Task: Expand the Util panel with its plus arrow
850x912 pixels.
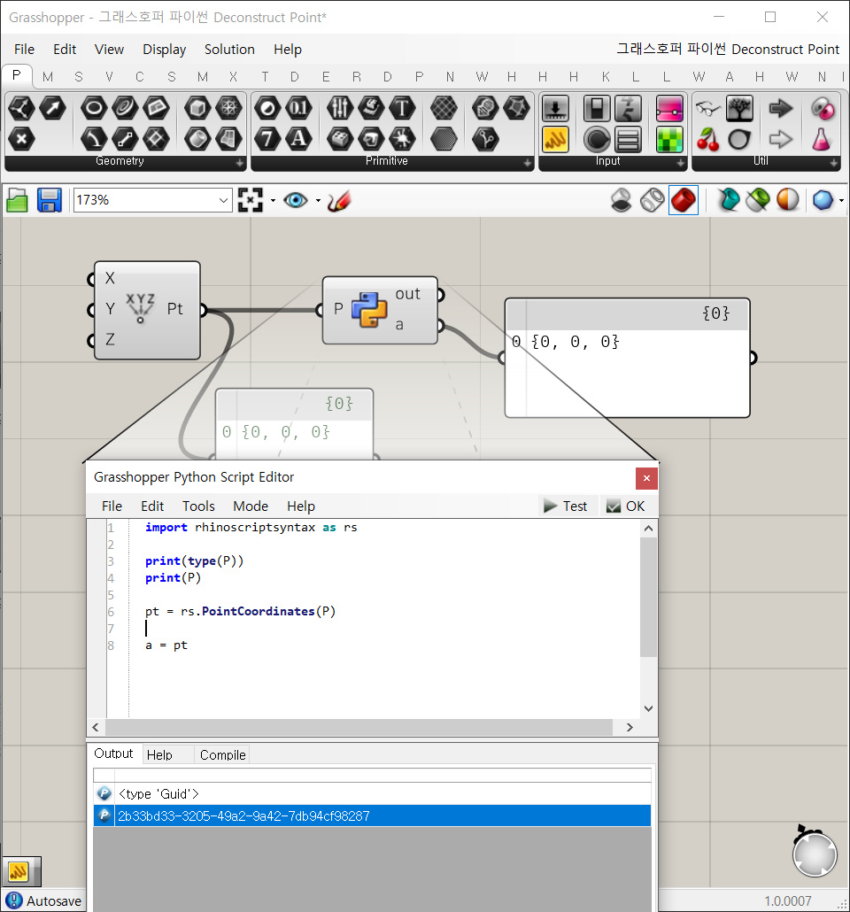Action: tap(834, 164)
